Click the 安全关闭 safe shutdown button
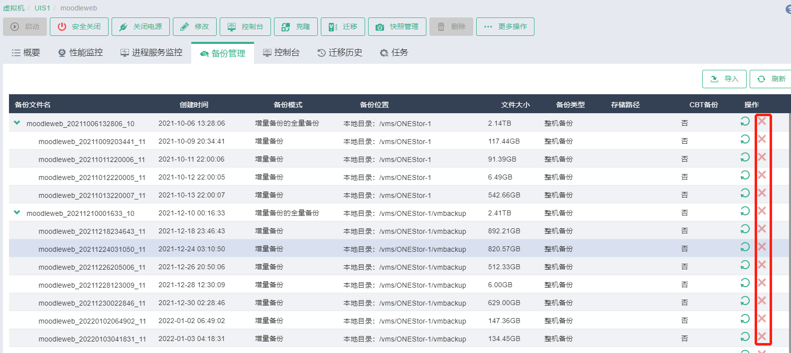 click(x=79, y=27)
